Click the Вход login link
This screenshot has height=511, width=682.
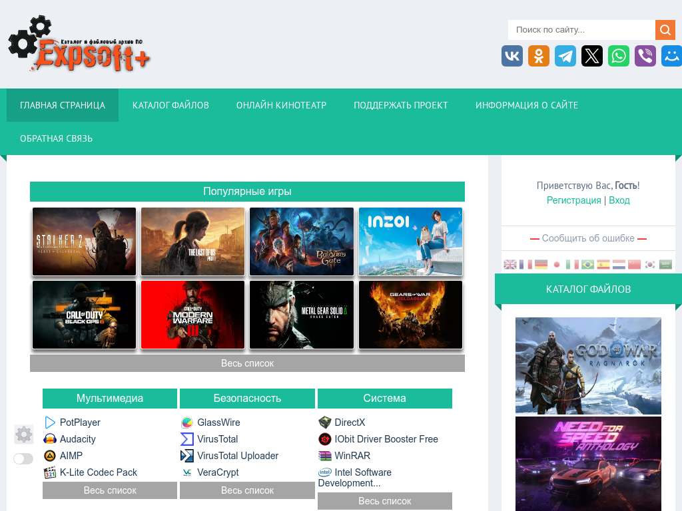tap(619, 200)
